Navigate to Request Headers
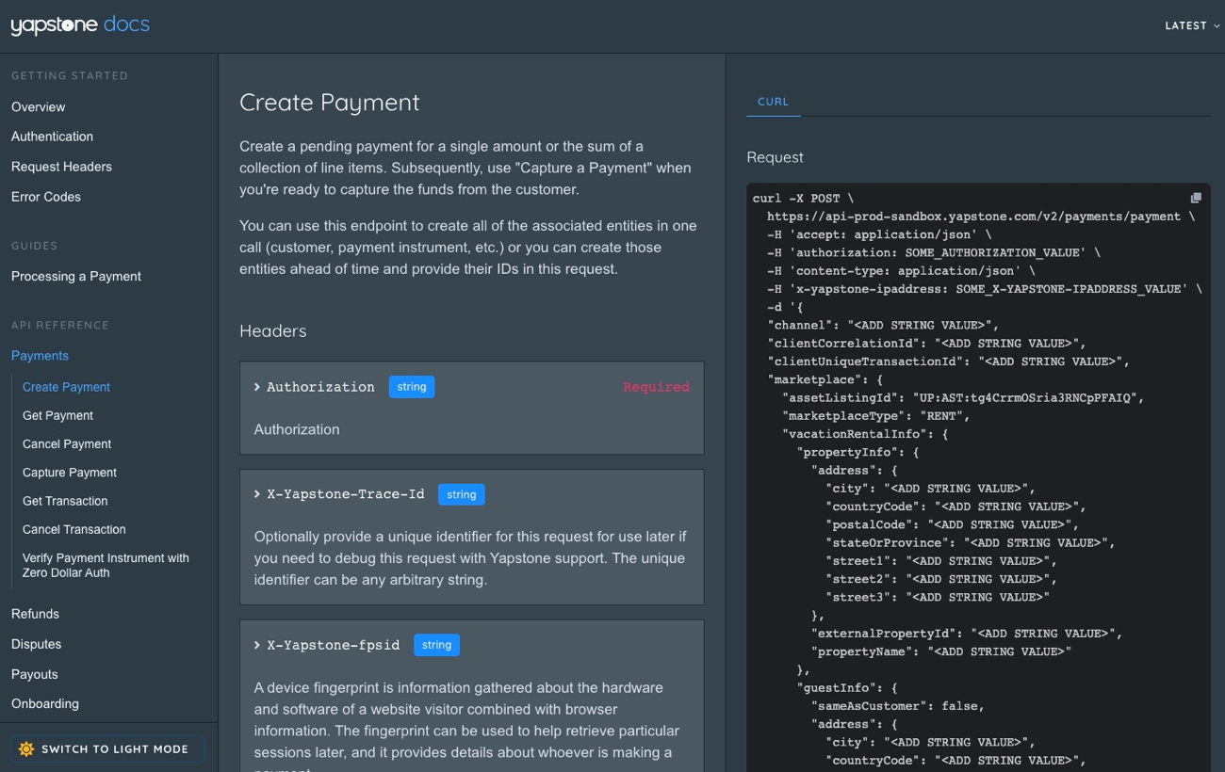1225x772 pixels. click(61, 167)
